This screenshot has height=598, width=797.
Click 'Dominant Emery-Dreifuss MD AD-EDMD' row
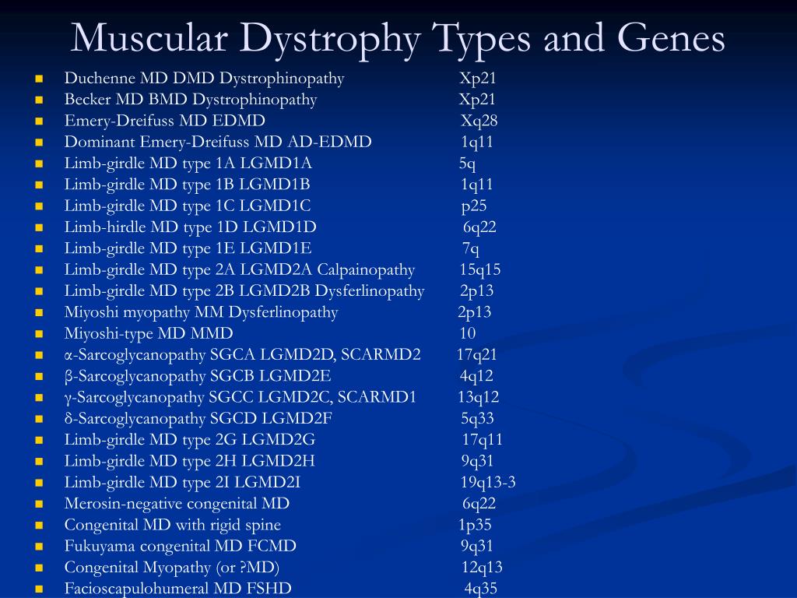pyautogui.click(x=218, y=142)
